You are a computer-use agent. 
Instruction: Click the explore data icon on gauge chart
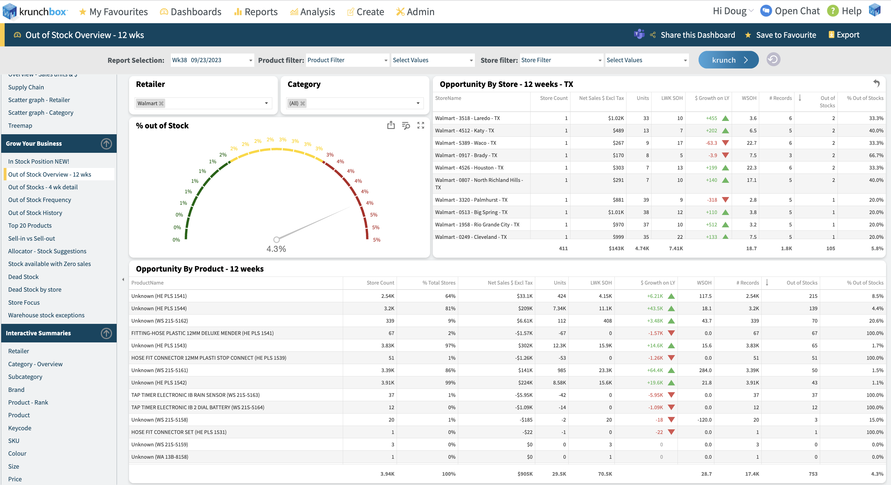pyautogui.click(x=406, y=125)
